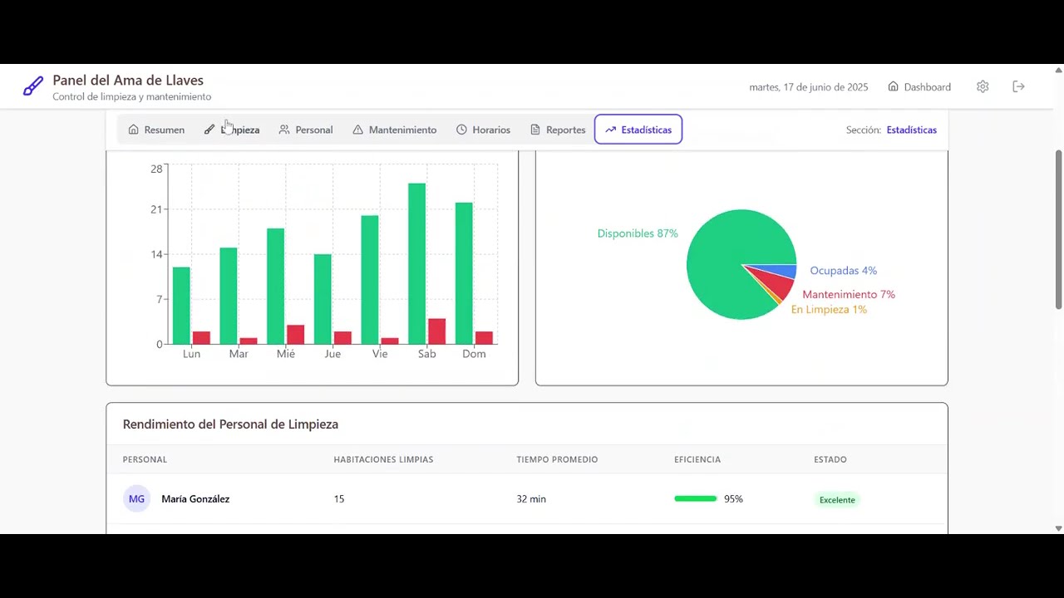
Task: Select the Mantenimiento tab
Action: point(394,130)
